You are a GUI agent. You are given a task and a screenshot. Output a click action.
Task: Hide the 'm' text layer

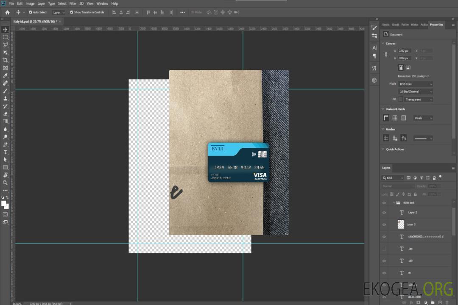[384, 273]
